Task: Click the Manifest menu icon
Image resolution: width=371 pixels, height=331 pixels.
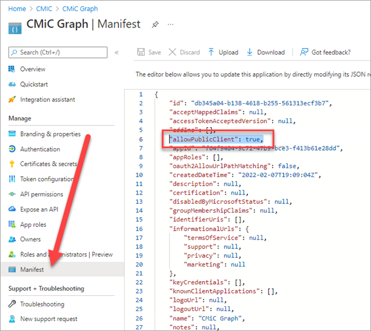Action: pos(12,269)
